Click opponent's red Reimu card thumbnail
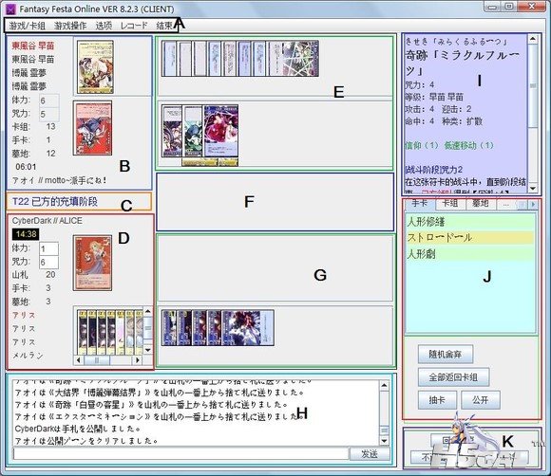The width and height of the screenshot is (551, 476). pos(93,128)
